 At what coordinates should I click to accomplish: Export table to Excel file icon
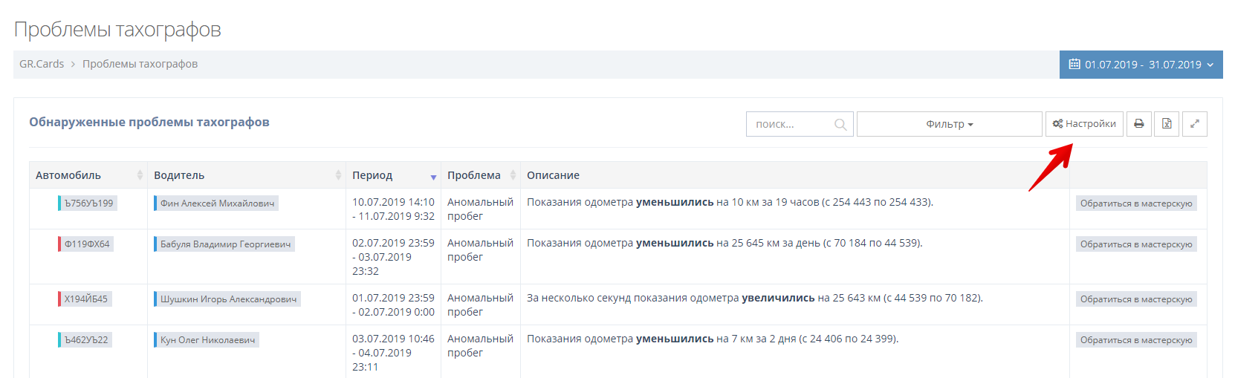1167,124
